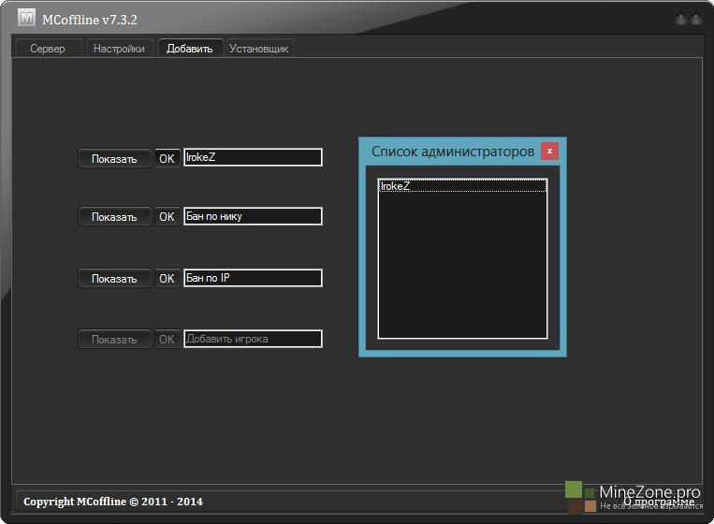Close the Список администраторов popup

(x=550, y=151)
